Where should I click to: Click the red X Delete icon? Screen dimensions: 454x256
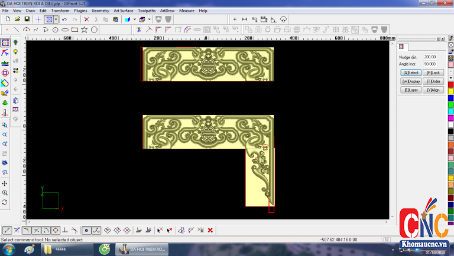[x=86, y=19]
